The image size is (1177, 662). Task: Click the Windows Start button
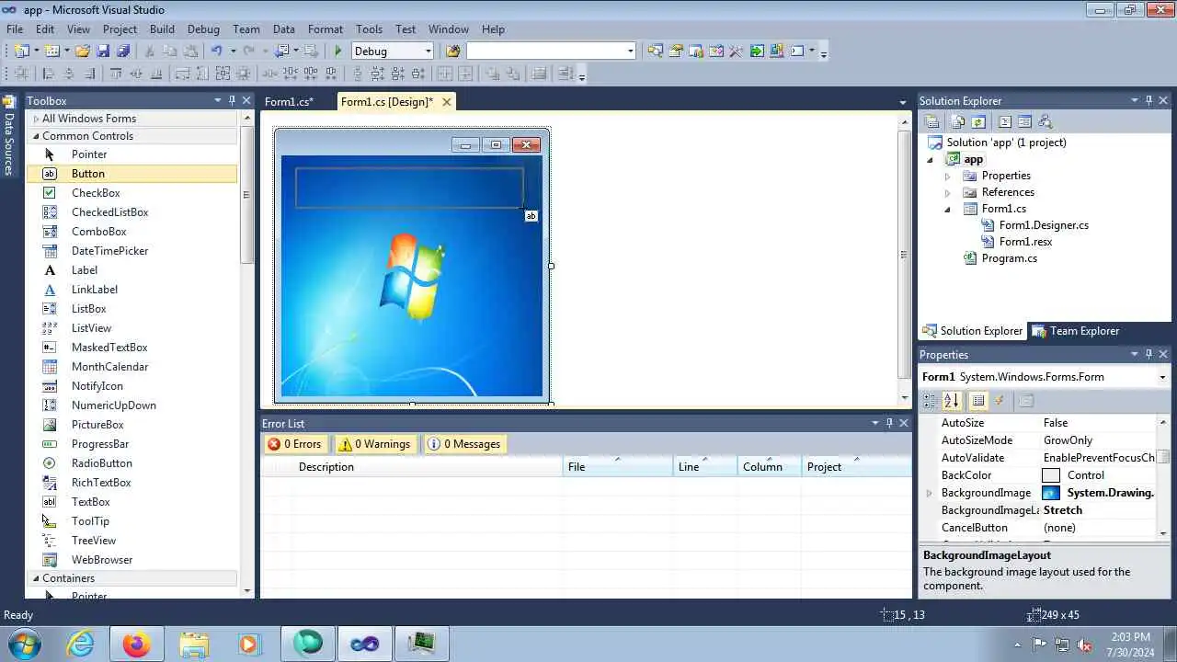[23, 645]
